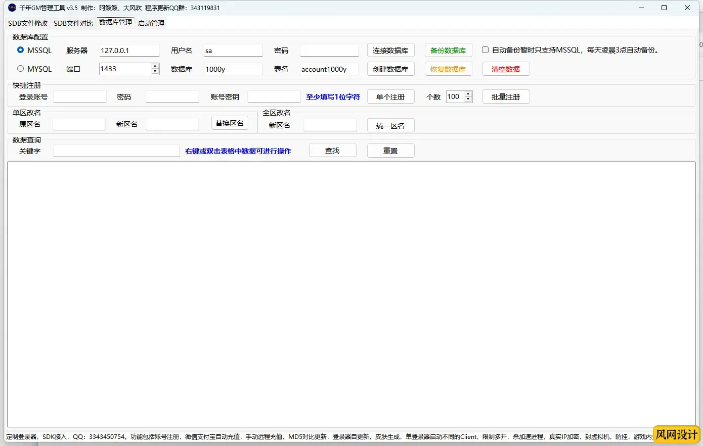The image size is (703, 446).
Task: Click the app icon in title bar
Action: [12, 8]
